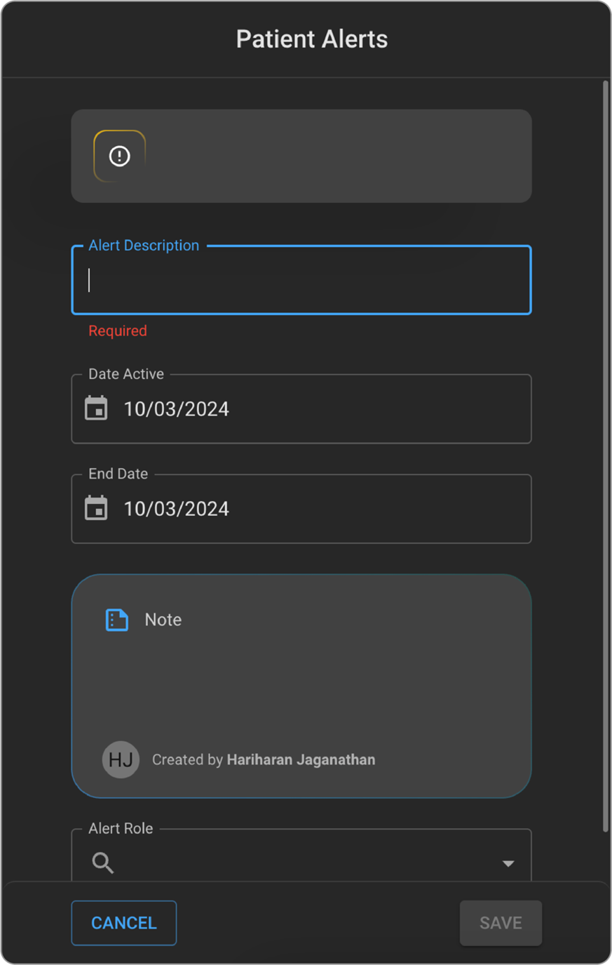Click the Patient Alerts dialog title
This screenshot has width=612, height=965.
[x=311, y=39]
